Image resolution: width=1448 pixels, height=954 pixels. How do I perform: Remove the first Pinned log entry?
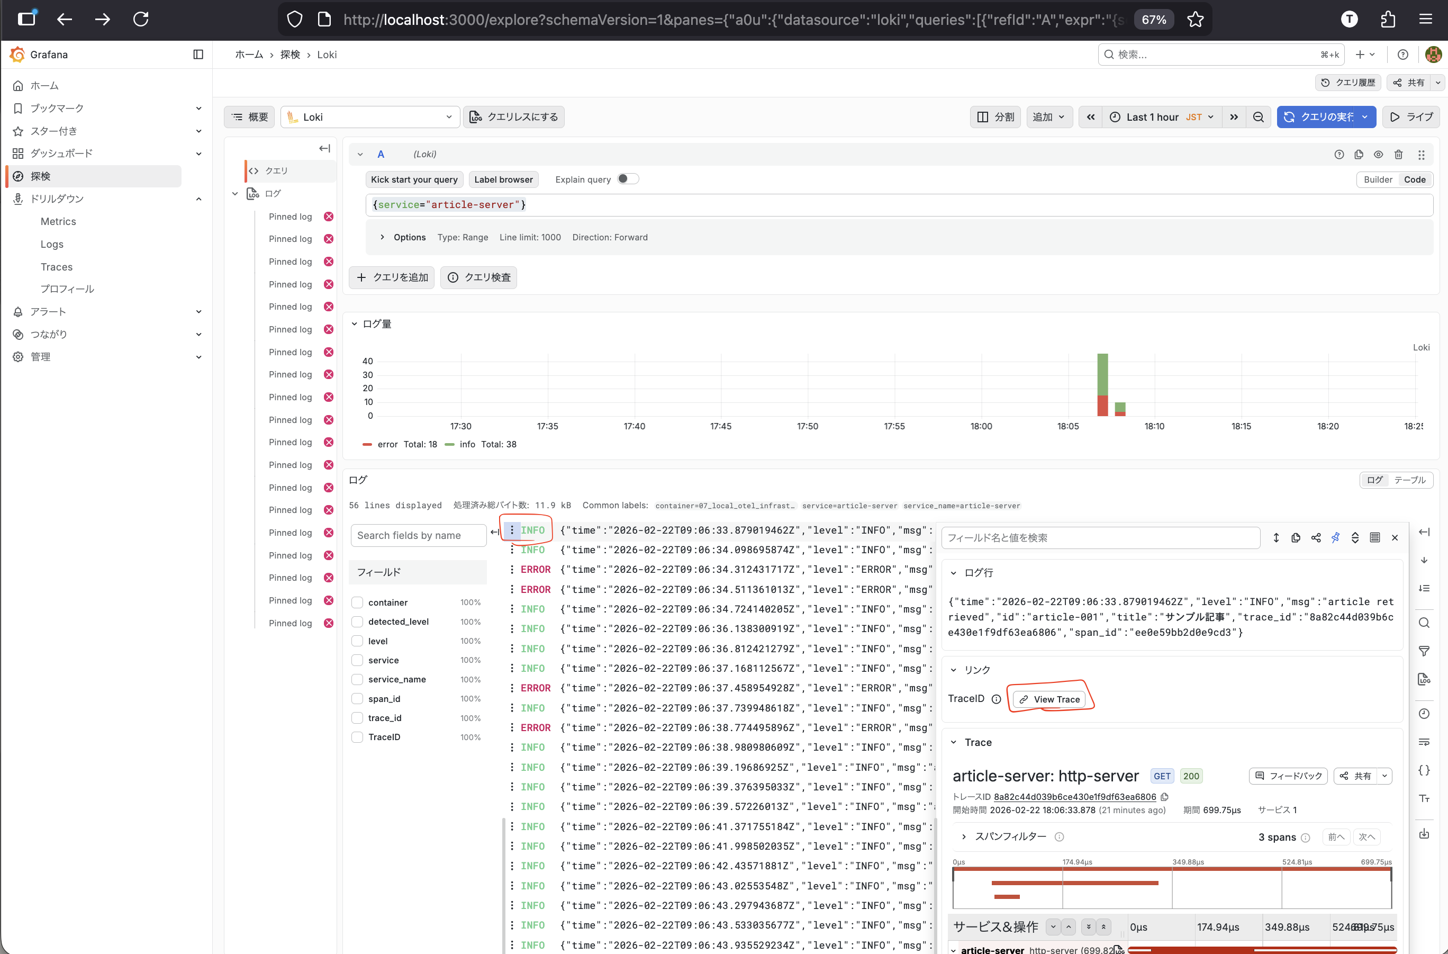(329, 217)
